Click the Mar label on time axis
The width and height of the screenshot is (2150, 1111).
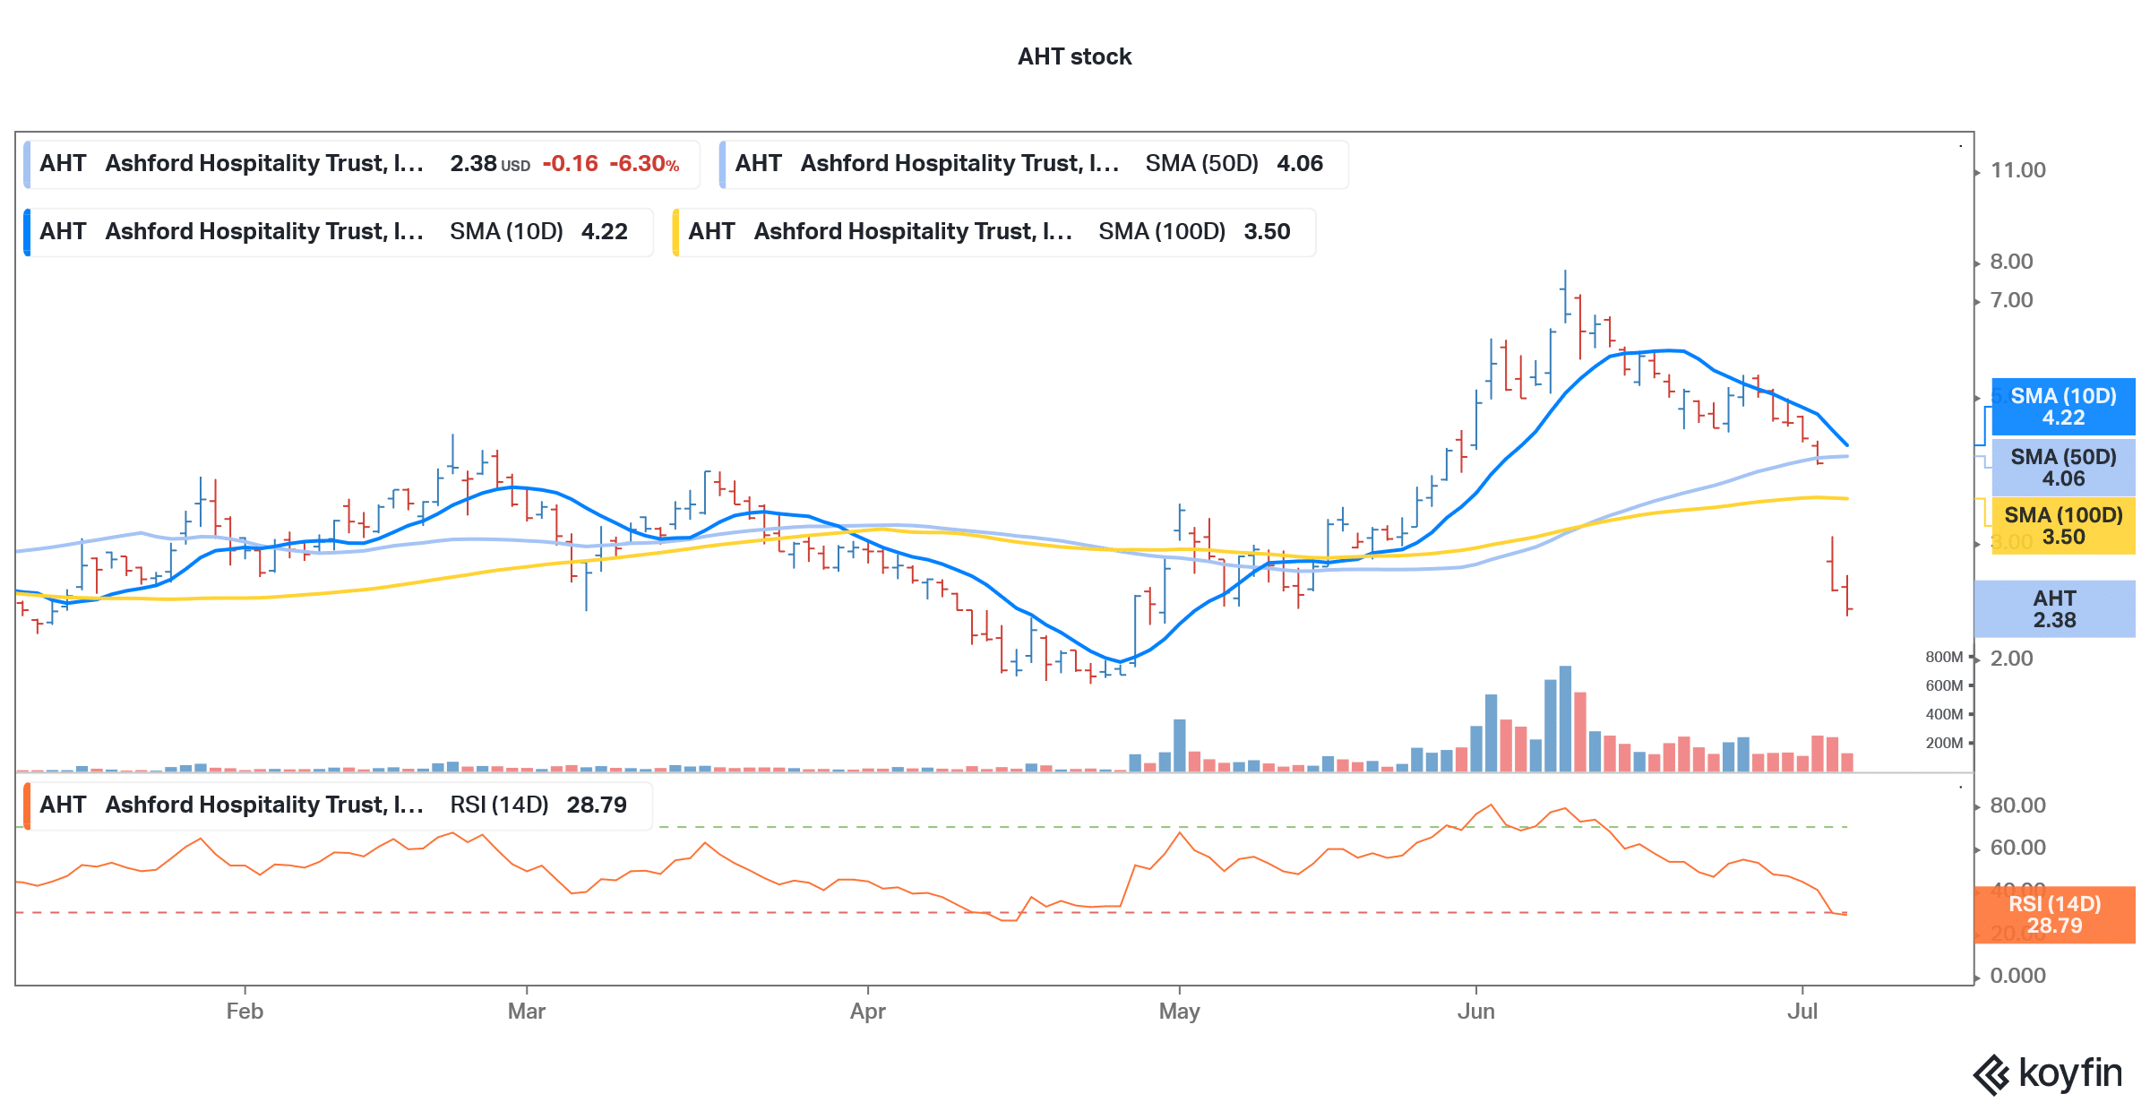tap(526, 1012)
